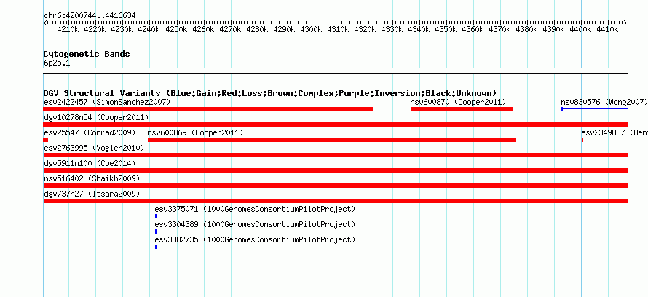The image size is (648, 297).
Task: Click the Cytogenetic Bands track title
Action: [87, 54]
